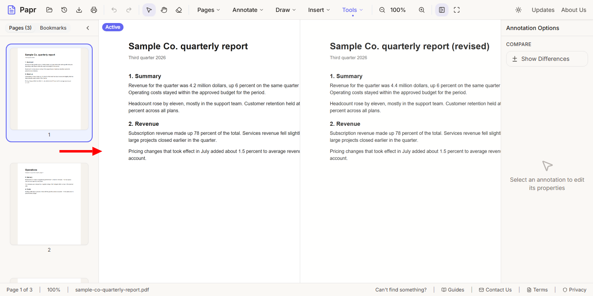The width and height of the screenshot is (593, 296).
Task: Expand the Draw menu
Action: 286,10
